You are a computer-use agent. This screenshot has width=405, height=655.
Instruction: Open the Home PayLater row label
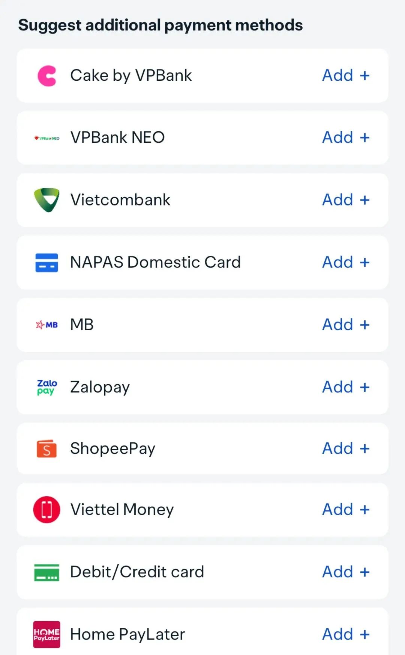coord(127,634)
